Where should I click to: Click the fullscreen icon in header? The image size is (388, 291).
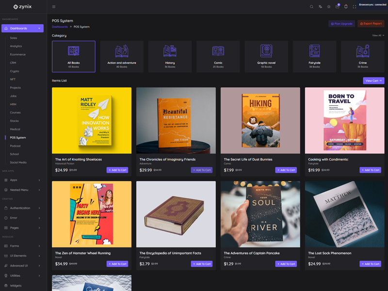click(x=355, y=7)
